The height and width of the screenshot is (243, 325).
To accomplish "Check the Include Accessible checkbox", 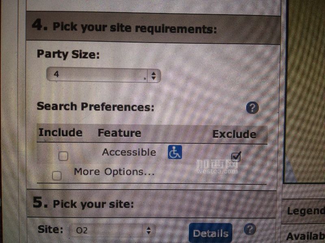I will pyautogui.click(x=63, y=156).
